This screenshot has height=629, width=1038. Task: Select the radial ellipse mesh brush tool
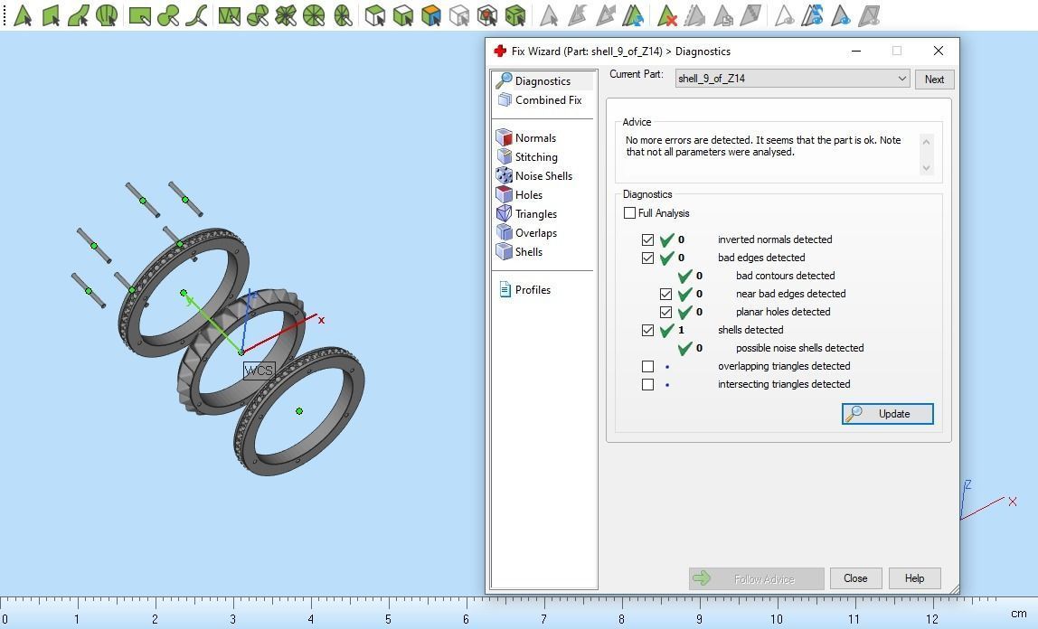343,15
